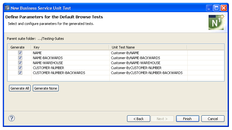Sort by the Key column header

(x=70, y=47)
